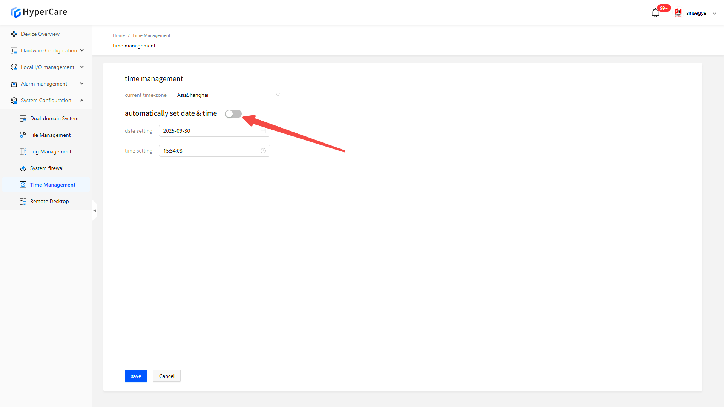724x407 pixels.
Task: Click the clock icon in time setting
Action: point(263,151)
